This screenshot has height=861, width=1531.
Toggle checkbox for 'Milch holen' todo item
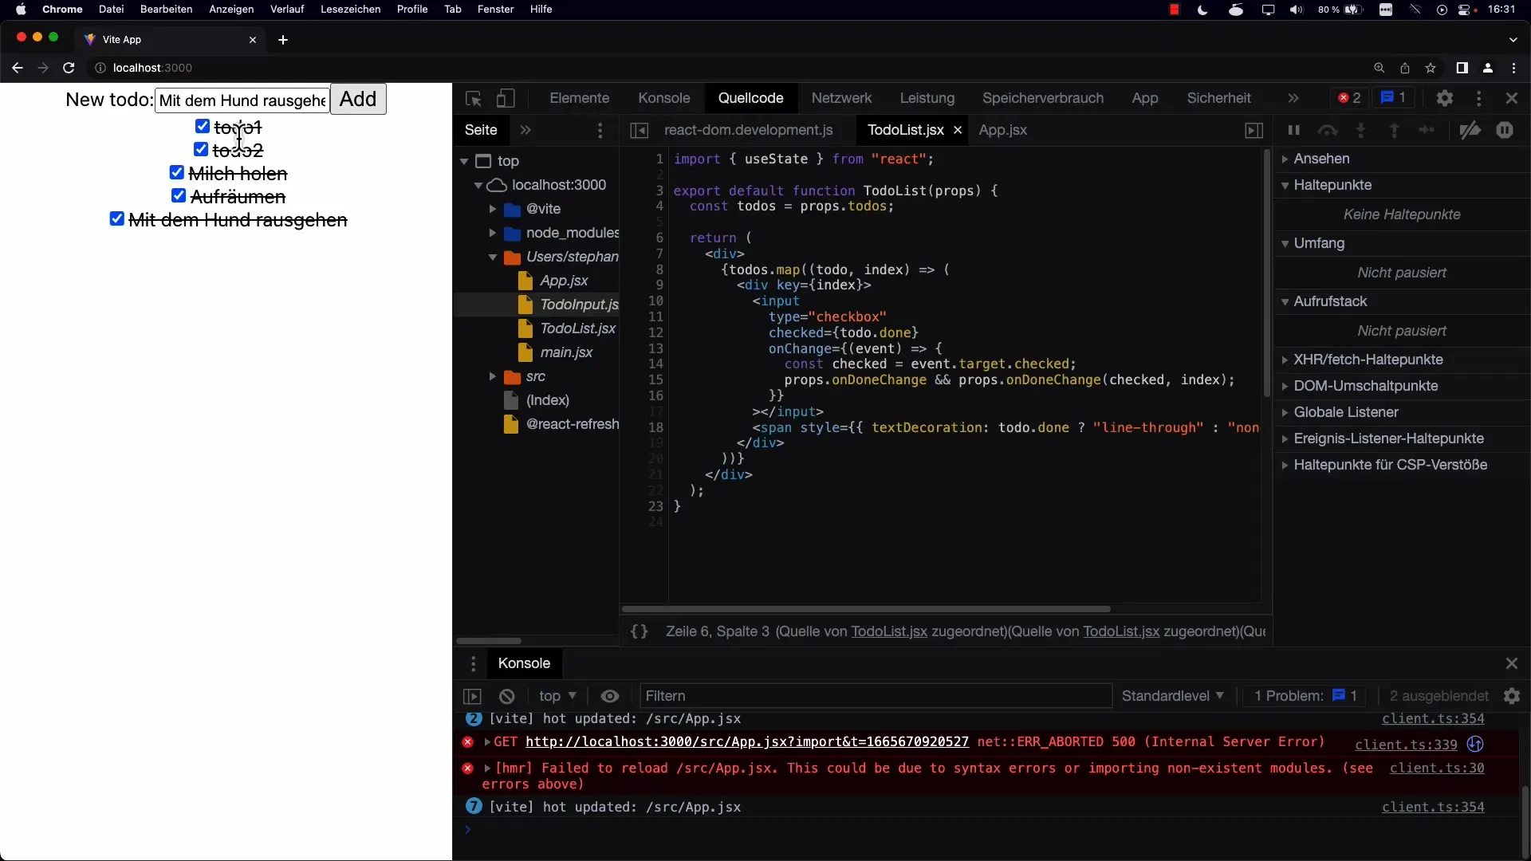pyautogui.click(x=177, y=172)
